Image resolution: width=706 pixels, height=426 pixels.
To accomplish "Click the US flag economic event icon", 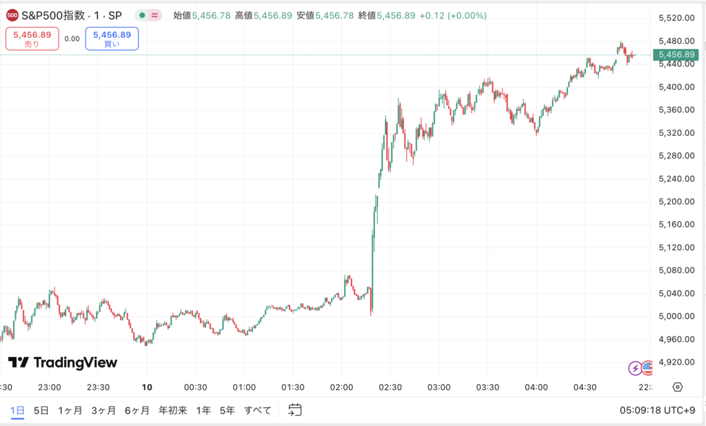I will 648,368.
